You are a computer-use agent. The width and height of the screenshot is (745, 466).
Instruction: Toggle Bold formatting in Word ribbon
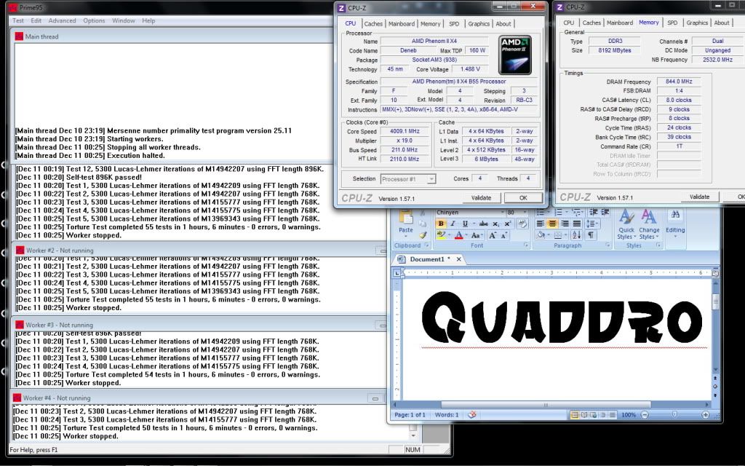pyautogui.click(x=441, y=224)
